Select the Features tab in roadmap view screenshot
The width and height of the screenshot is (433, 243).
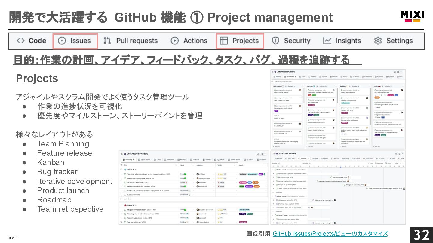tap(335, 158)
